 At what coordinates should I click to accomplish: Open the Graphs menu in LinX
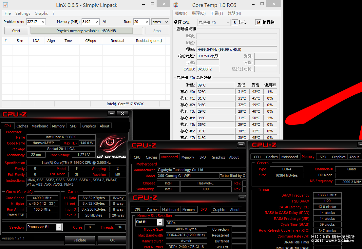coord(41,13)
